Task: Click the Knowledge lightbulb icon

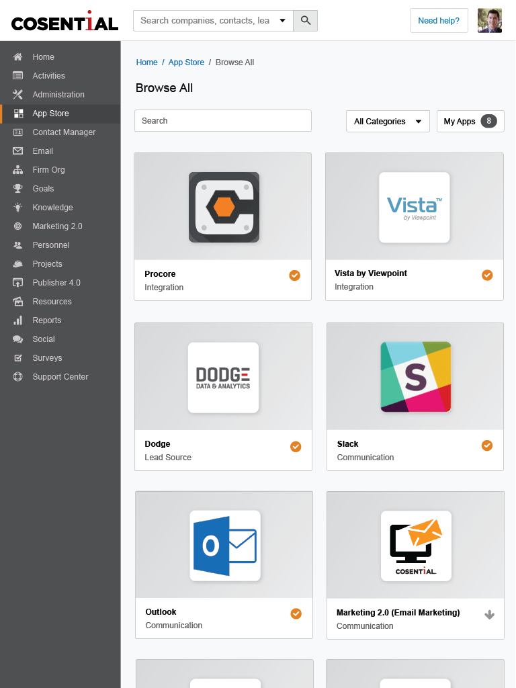Action: click(x=17, y=208)
